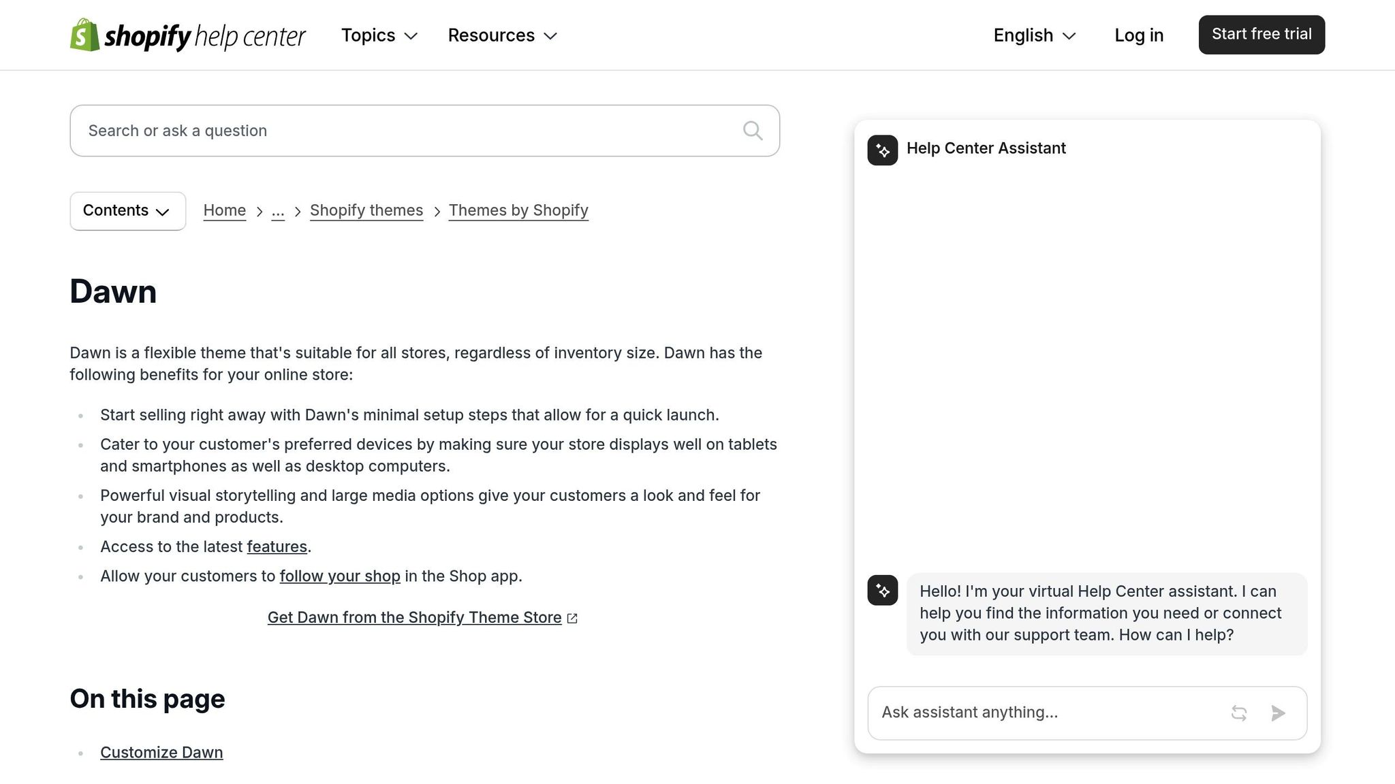Click the 'Powerful visual storytelling' bullet text
This screenshot has height=784, width=1395.
click(x=430, y=506)
